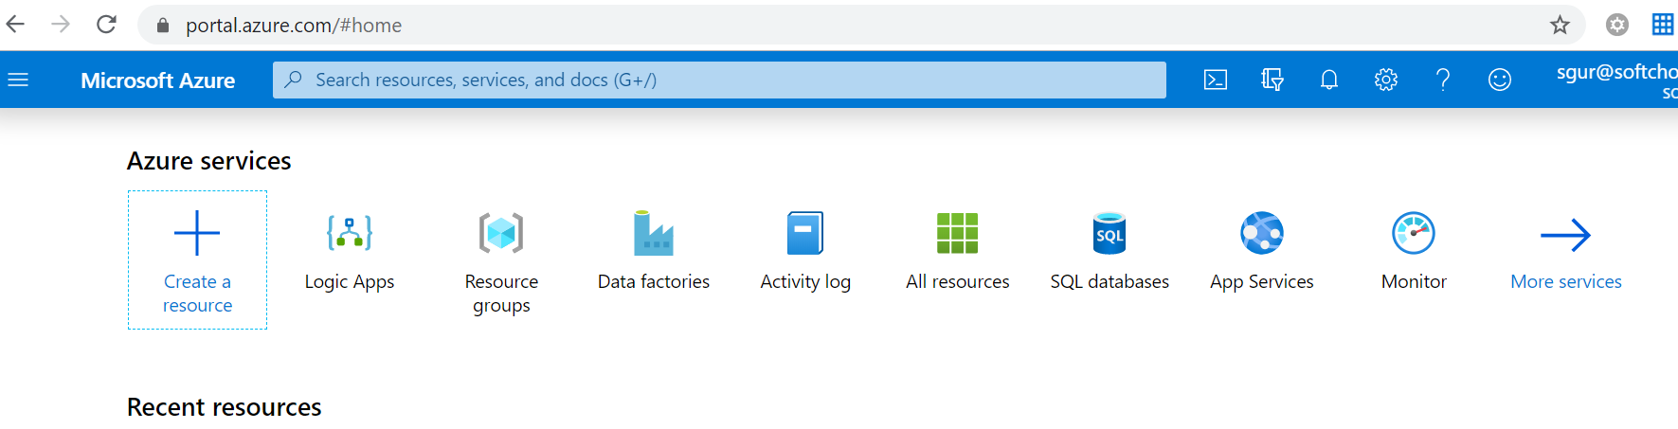This screenshot has height=429, width=1678.
Task: Focus the Search resources field
Action: click(720, 80)
